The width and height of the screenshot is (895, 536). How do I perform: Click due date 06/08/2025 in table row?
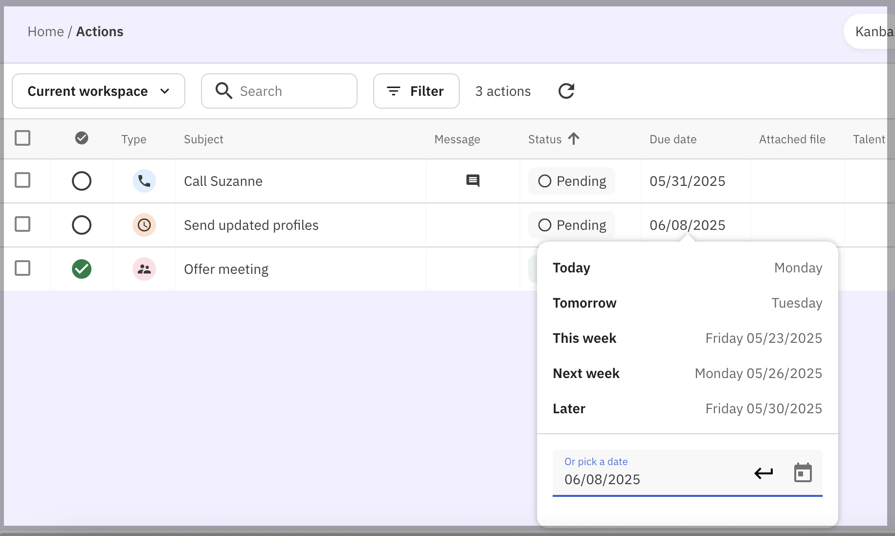(687, 225)
